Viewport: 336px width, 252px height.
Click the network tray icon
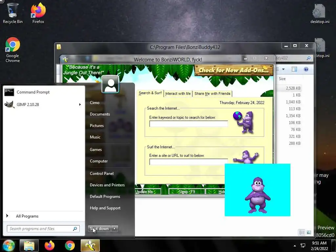(303, 245)
